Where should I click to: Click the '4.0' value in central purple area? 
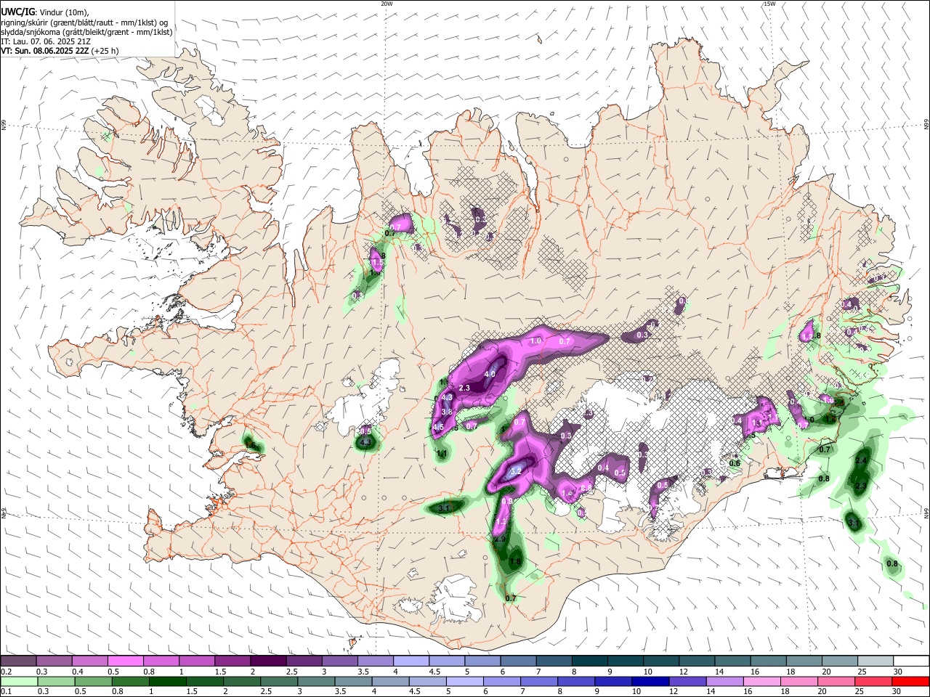(489, 374)
